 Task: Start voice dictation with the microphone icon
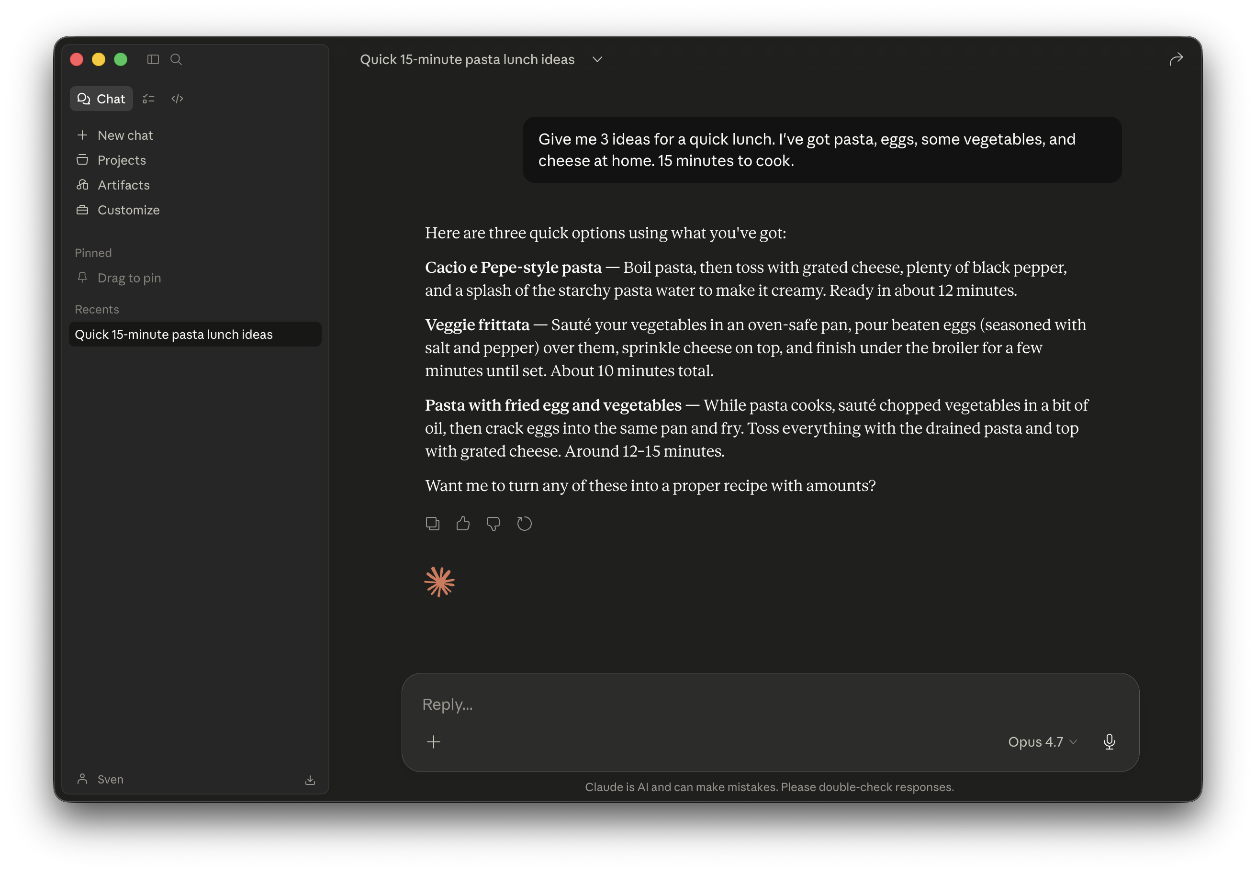point(1110,742)
